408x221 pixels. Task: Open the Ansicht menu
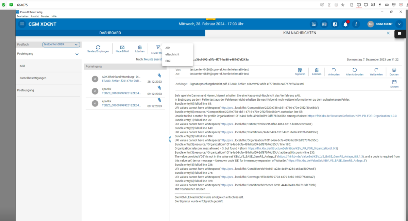click(x=35, y=16)
